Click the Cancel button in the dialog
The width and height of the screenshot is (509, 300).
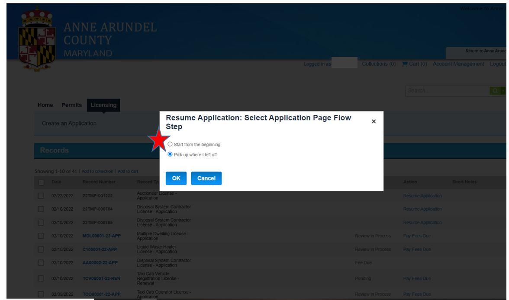tap(206, 178)
